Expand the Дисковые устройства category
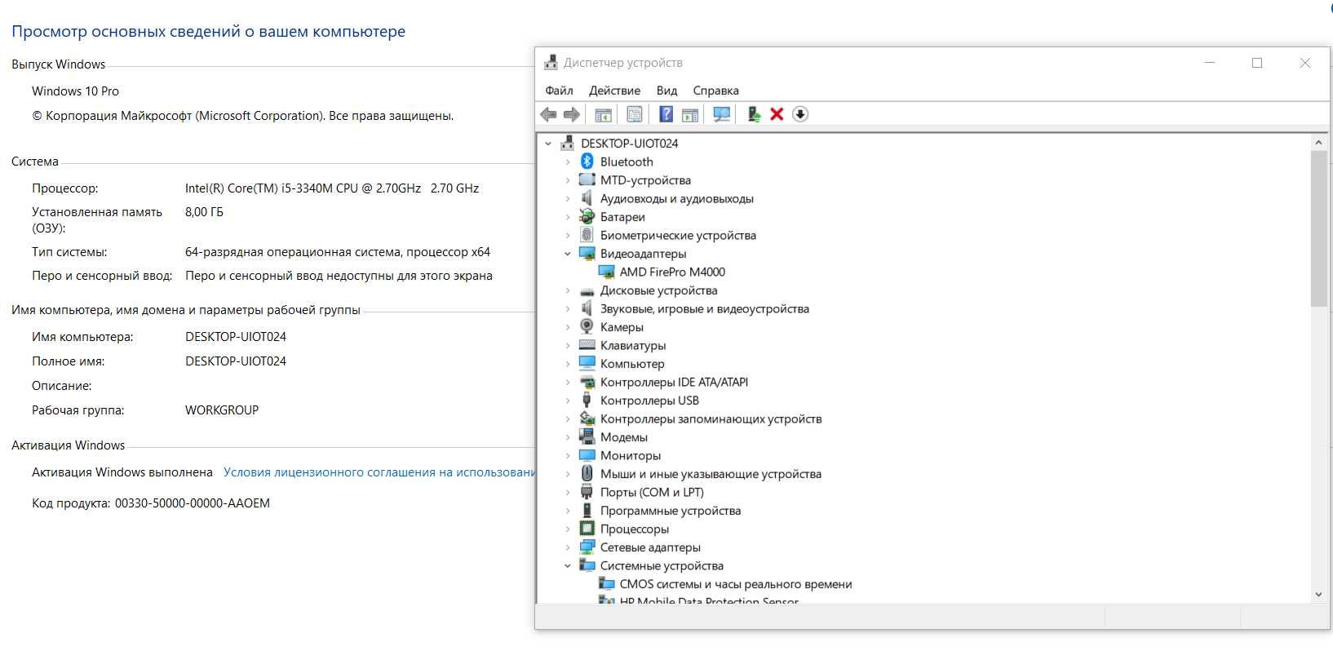 pos(568,290)
